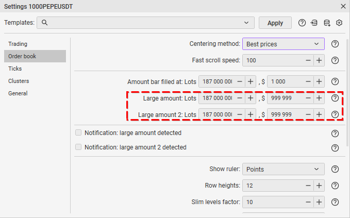Open Centering method Best prices dropdown

coord(284,44)
